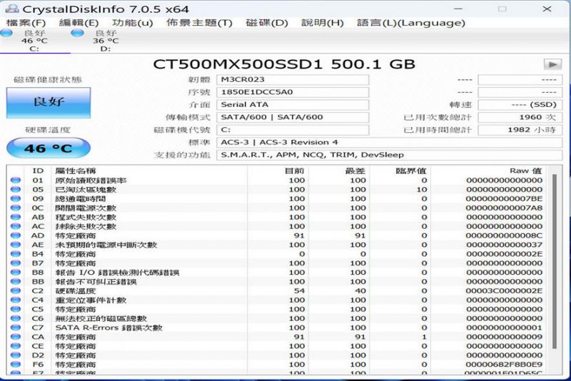Open the 佈景主題(T) menu
This screenshot has width=571, height=381.
[x=199, y=23]
